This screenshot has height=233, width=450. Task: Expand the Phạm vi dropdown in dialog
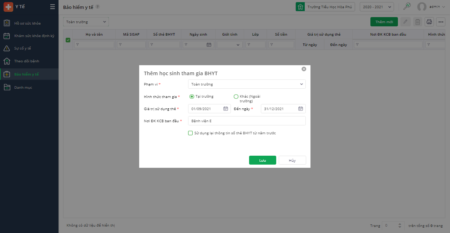click(x=247, y=84)
